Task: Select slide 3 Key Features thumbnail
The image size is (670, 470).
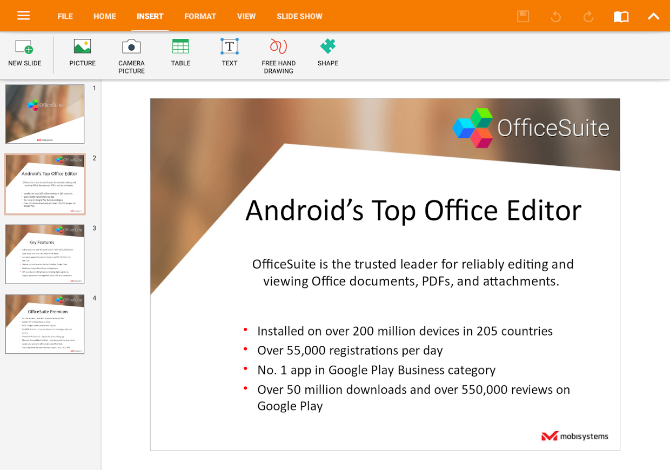Action: tap(45, 254)
